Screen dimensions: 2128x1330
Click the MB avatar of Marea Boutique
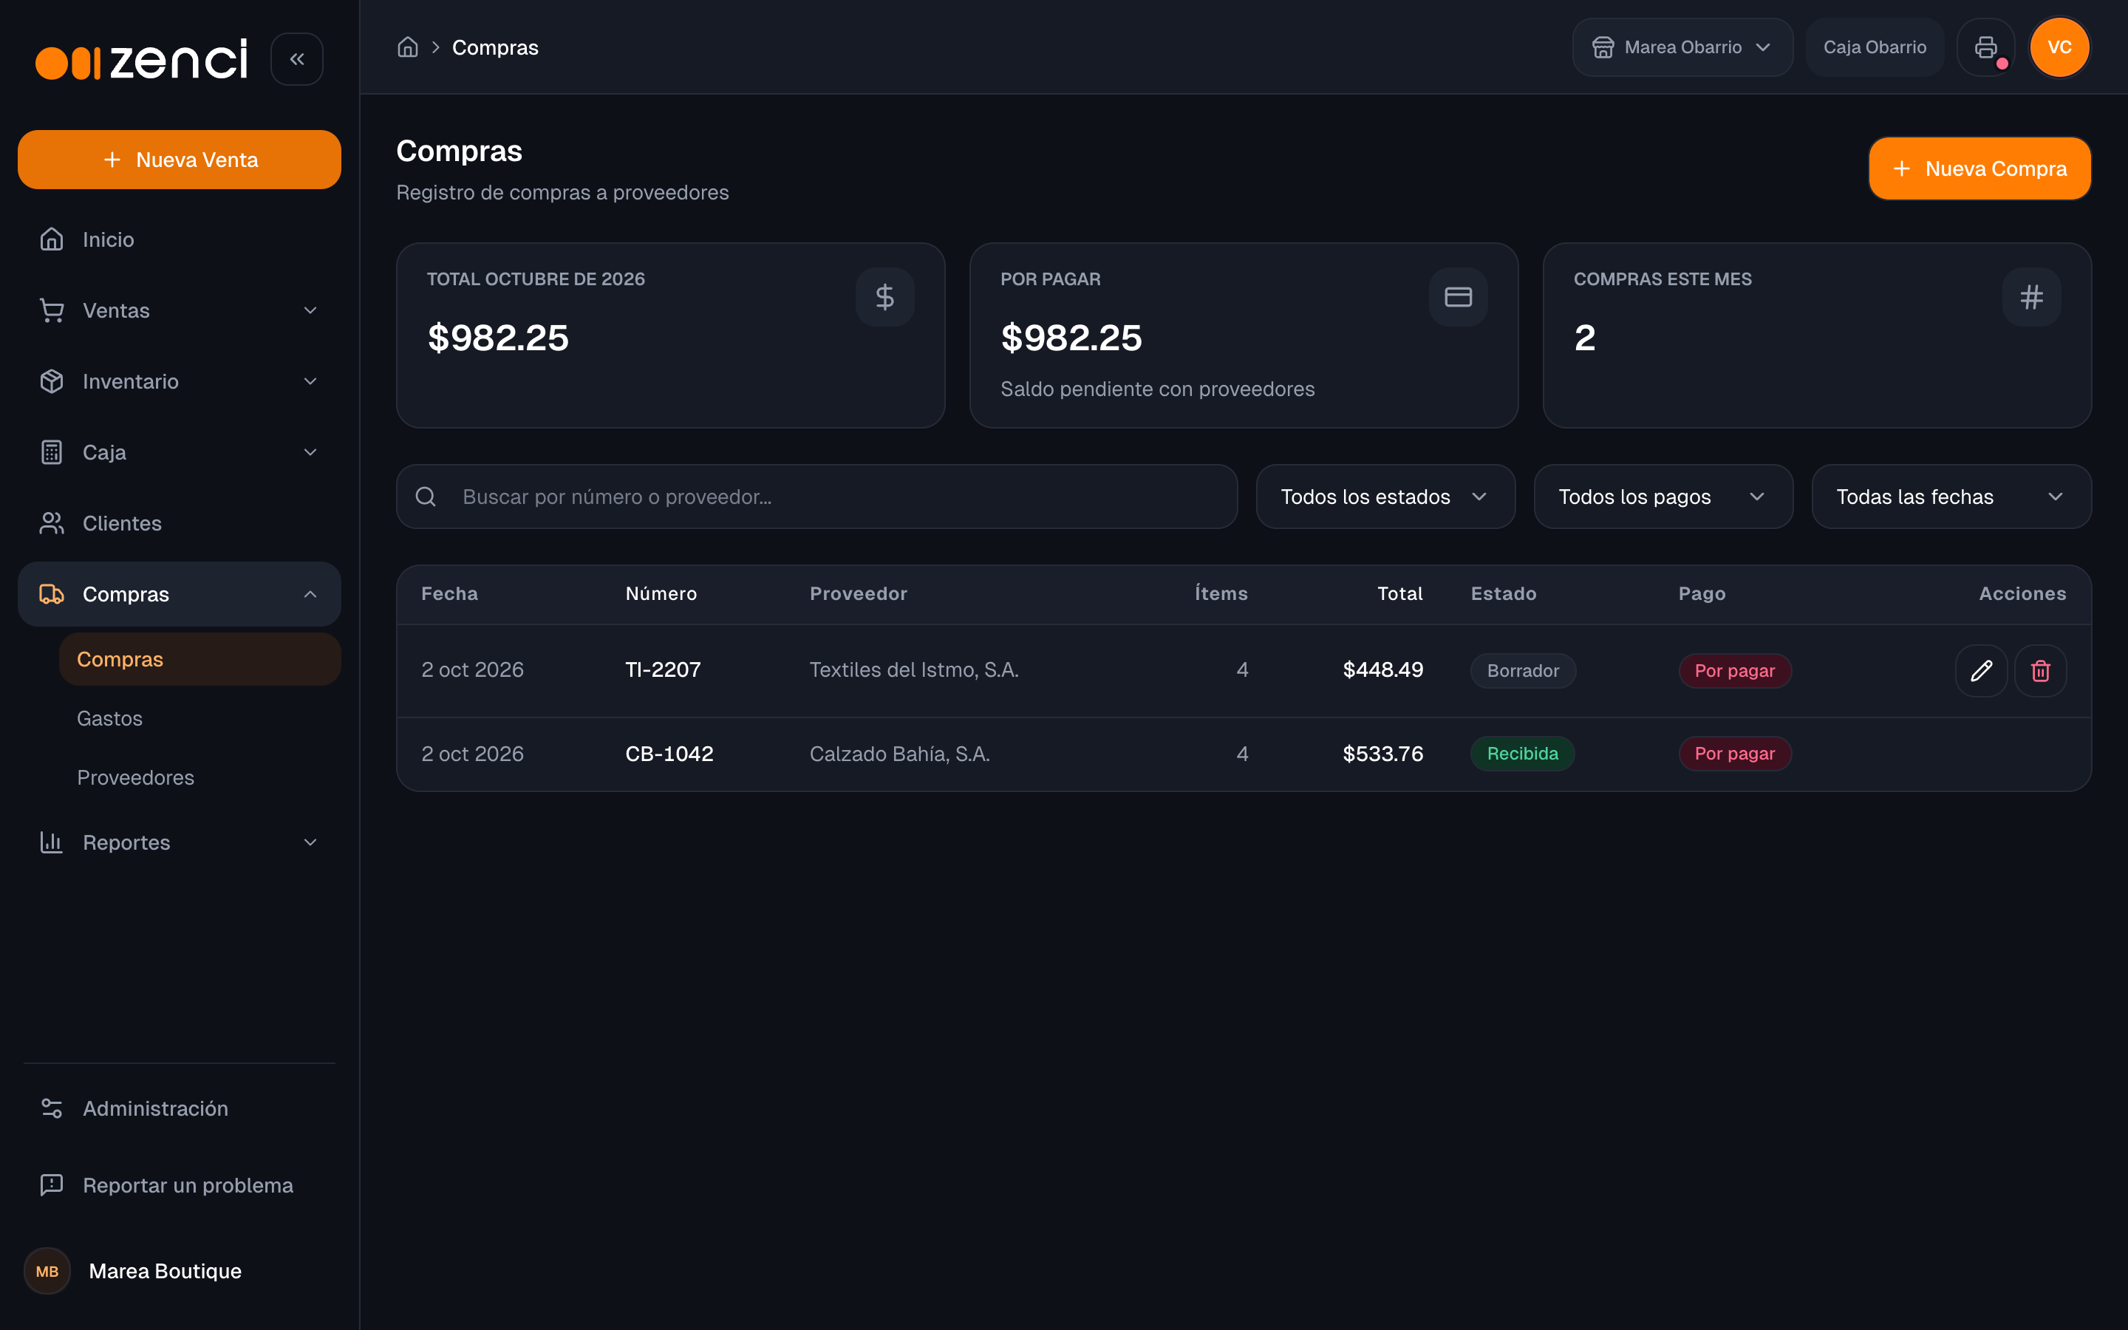pyautogui.click(x=47, y=1271)
